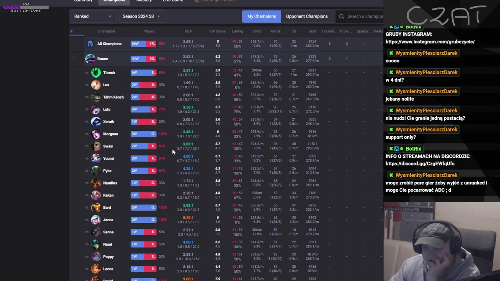This screenshot has height=281, width=500.
Task: Click BotRix name above the Discord info message
Action: coord(413,149)
